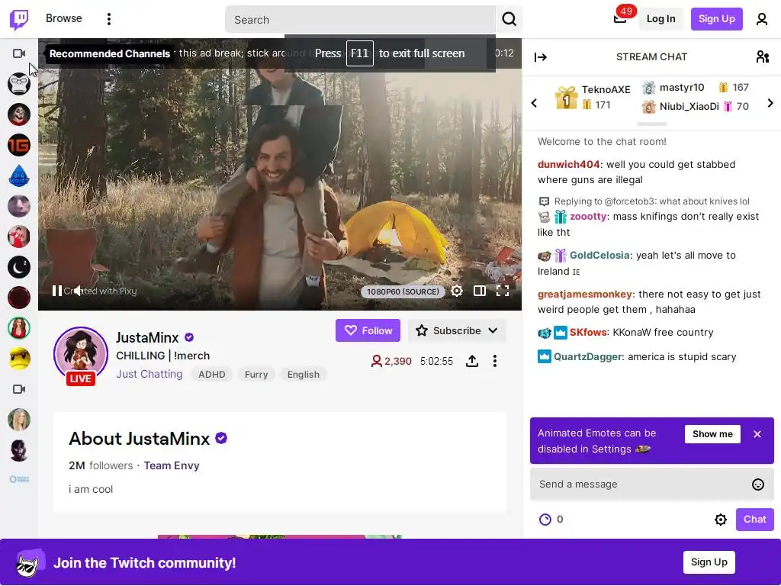Select the Furry tag
Viewport: 781px width, 586px height.
(256, 374)
